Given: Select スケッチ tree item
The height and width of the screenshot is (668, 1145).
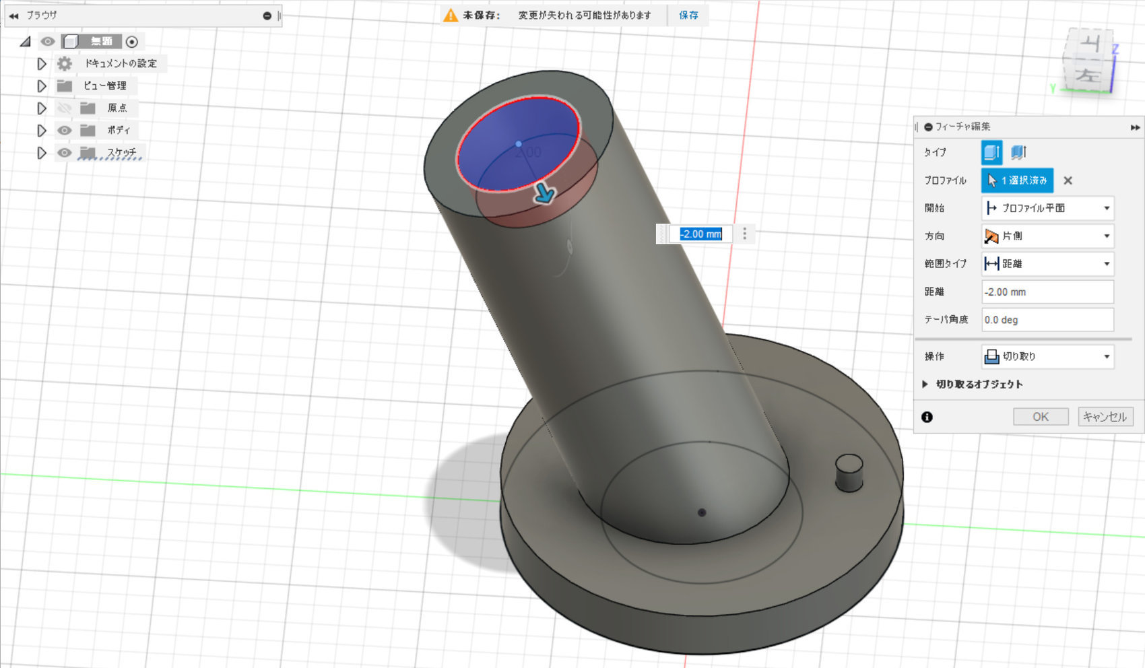Looking at the screenshot, I should [x=121, y=153].
